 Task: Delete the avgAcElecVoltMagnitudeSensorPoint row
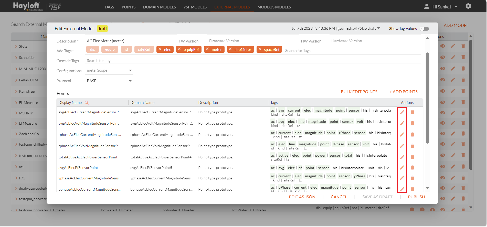[412, 123]
